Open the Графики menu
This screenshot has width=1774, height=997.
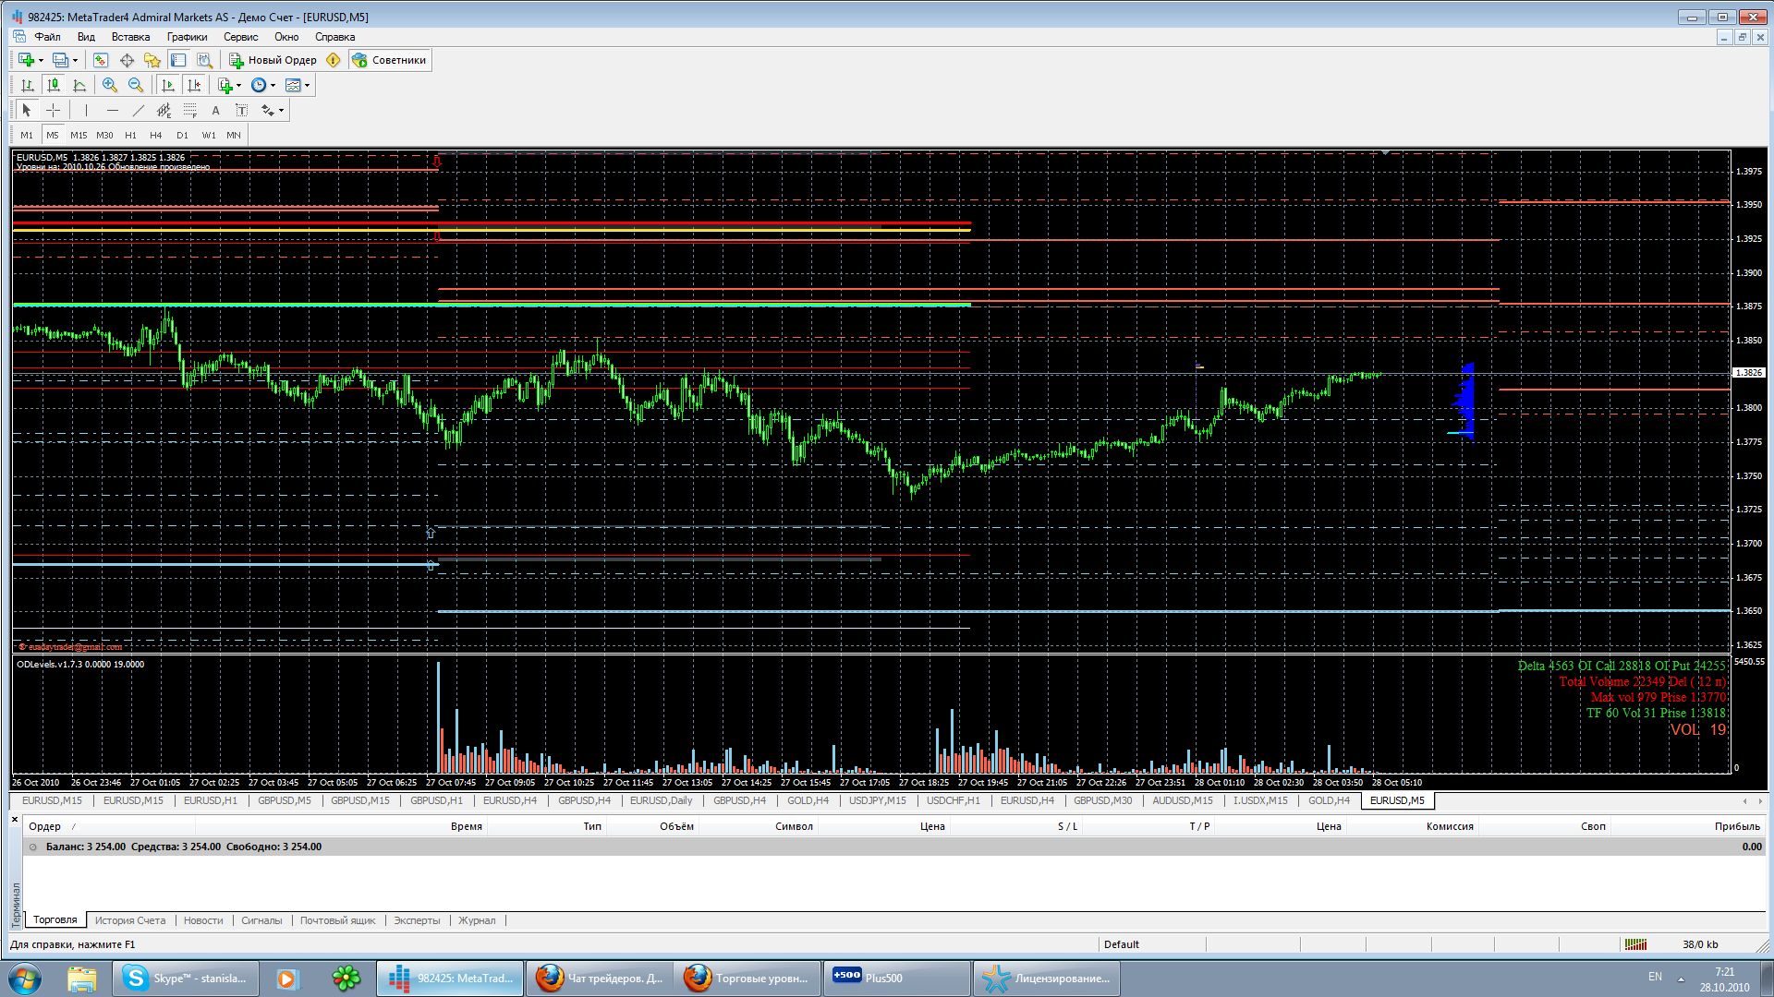click(x=188, y=37)
